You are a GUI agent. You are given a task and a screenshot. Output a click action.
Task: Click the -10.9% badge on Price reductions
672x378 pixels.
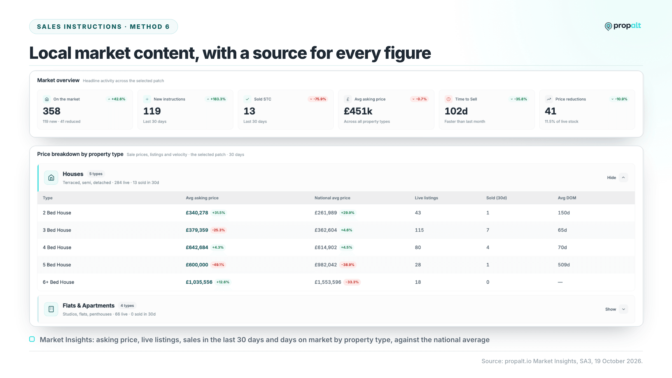point(619,99)
